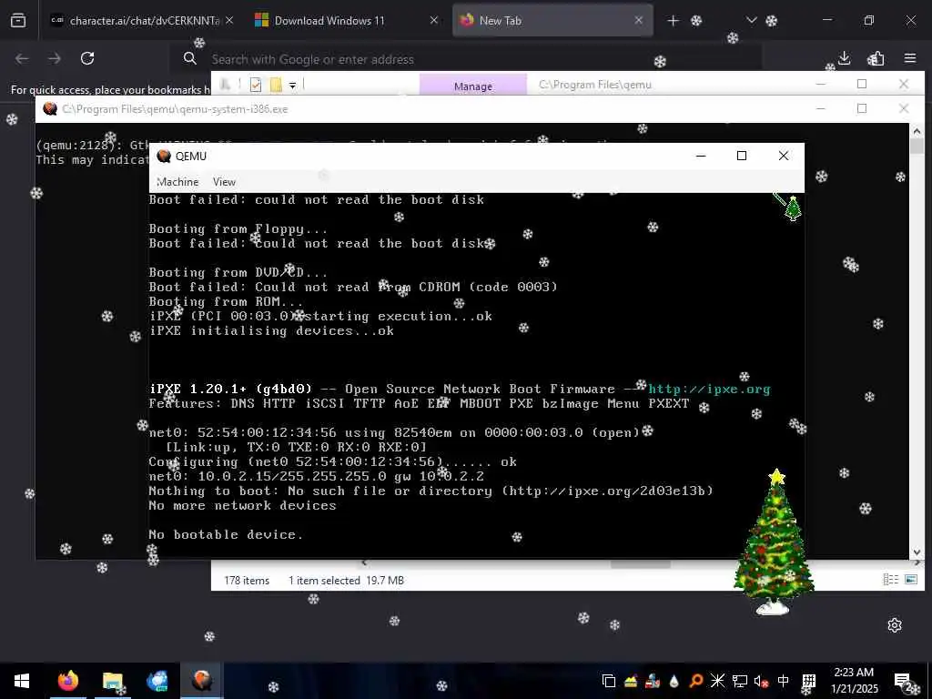Click Explorer quick access Properties checkmark icon
The image size is (932, 699).
coord(256,85)
